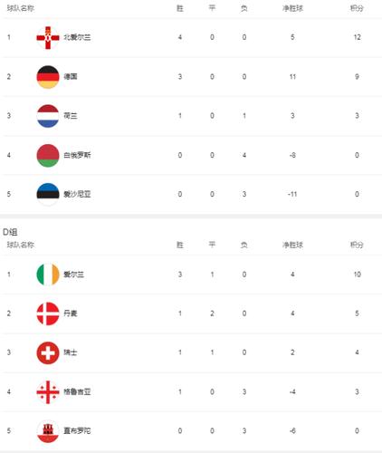Click the Gibraltar flag icon

(48, 431)
